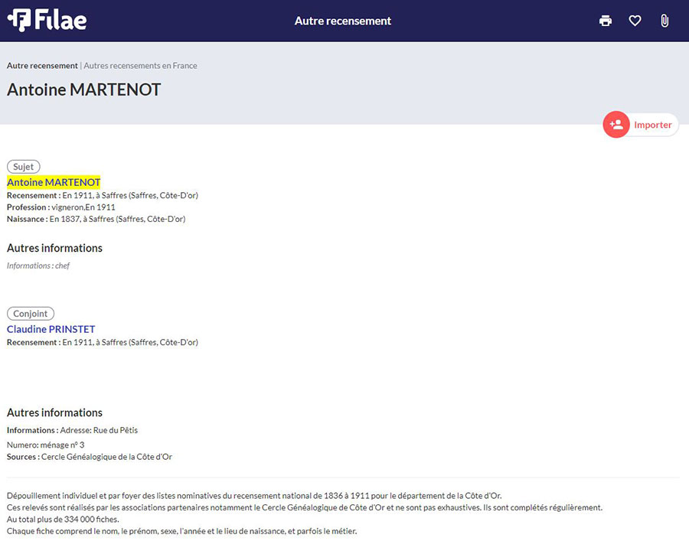
Task: Click the 'Conjoint' badge
Action: coord(31,314)
